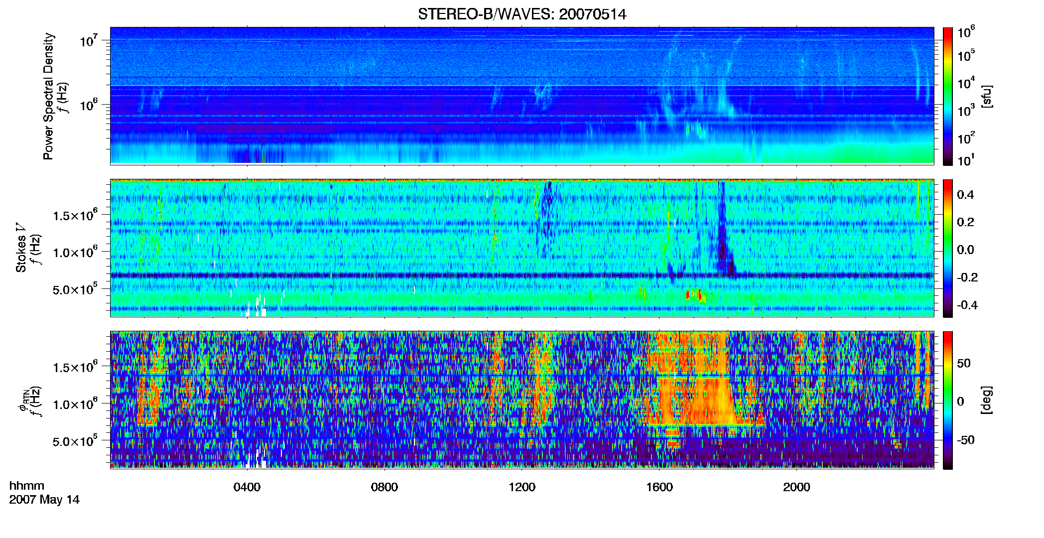Click the -50 value on degree colorbar
1044x538 pixels.
[x=965, y=440]
